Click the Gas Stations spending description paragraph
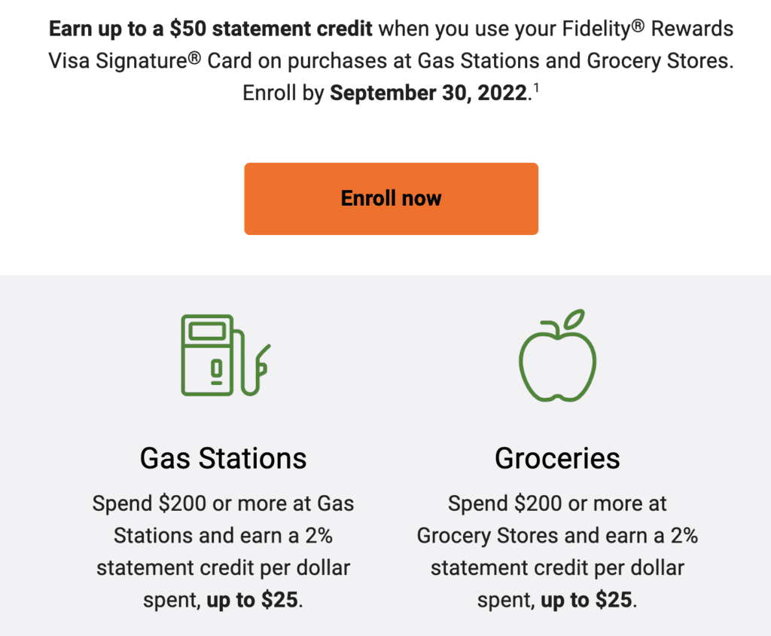This screenshot has width=771, height=636. click(x=223, y=552)
